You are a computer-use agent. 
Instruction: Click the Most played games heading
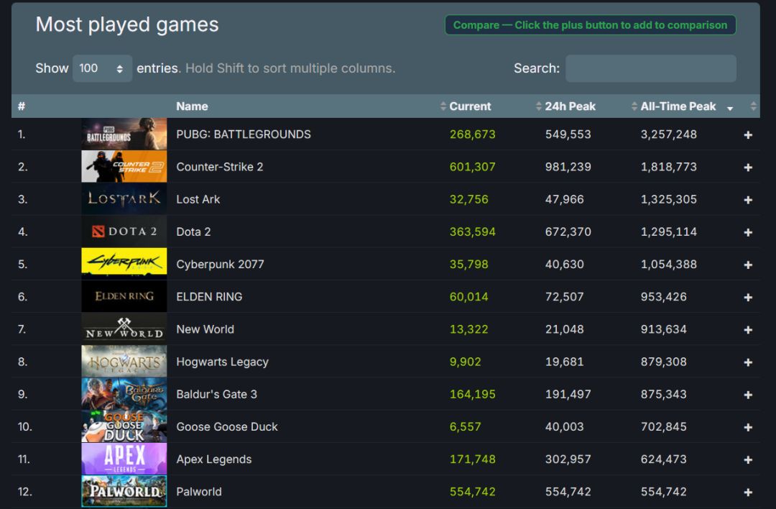click(x=127, y=24)
